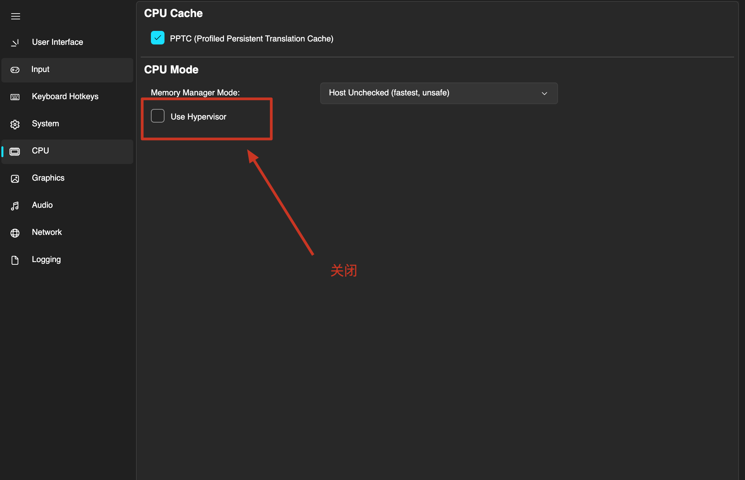745x480 pixels.
Task: Click the hamburger menu icon
Action: [x=16, y=16]
